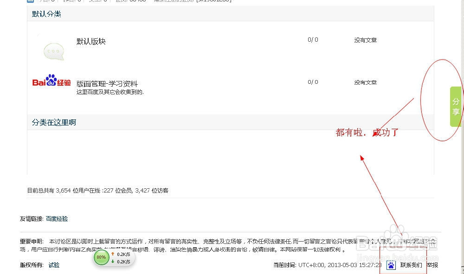This screenshot has height=274, width=464.
Task: Click the blue calendar icon top-left
Action: pyautogui.click(x=31, y=1)
